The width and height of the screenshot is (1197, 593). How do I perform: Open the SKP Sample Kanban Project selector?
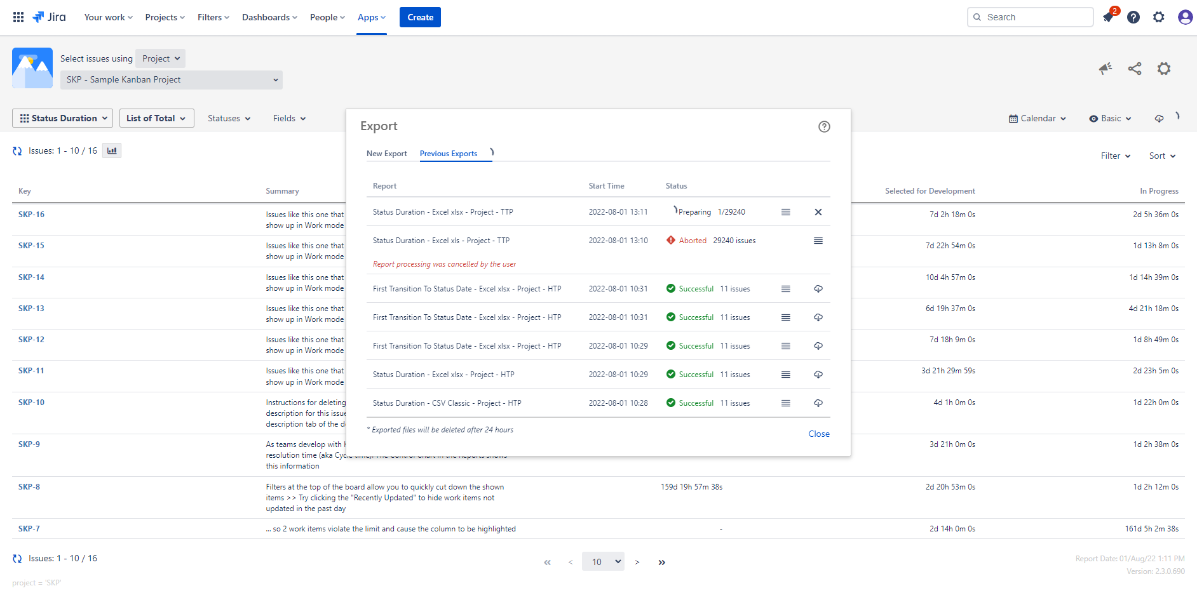(x=172, y=80)
